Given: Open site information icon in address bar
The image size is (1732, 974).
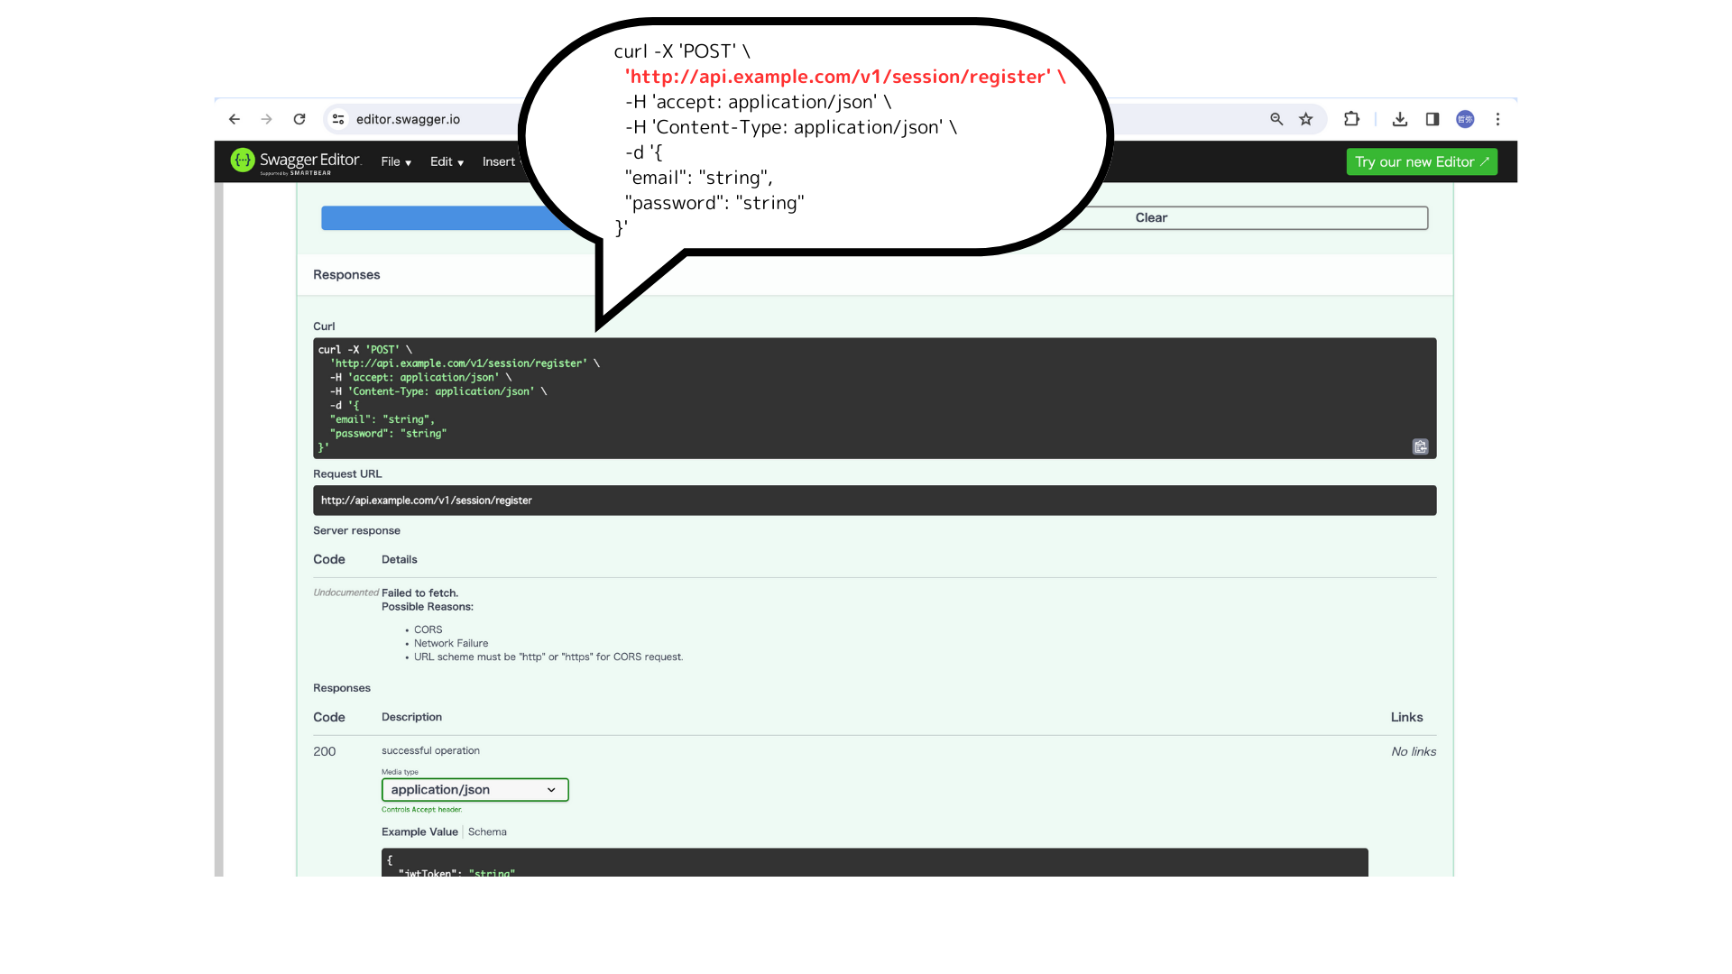Looking at the screenshot, I should [337, 118].
